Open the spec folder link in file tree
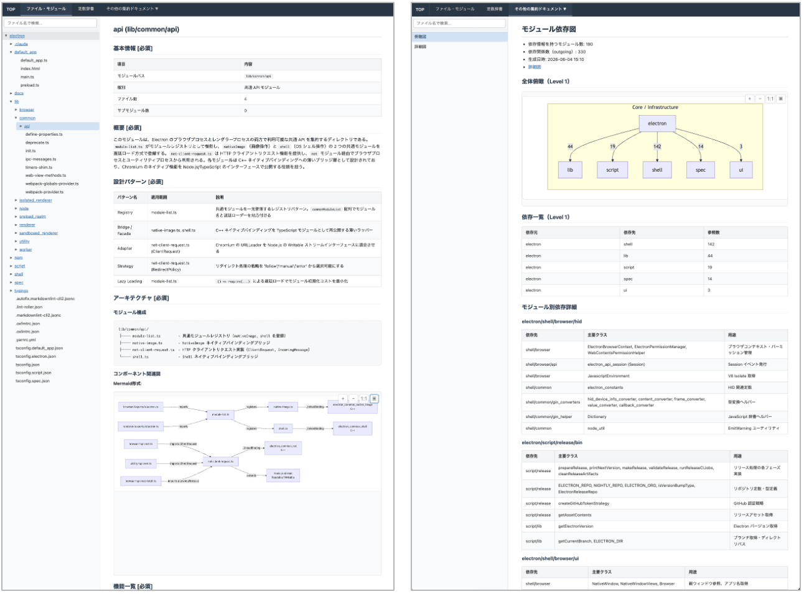Screen dimensions: 804x594 (19, 282)
